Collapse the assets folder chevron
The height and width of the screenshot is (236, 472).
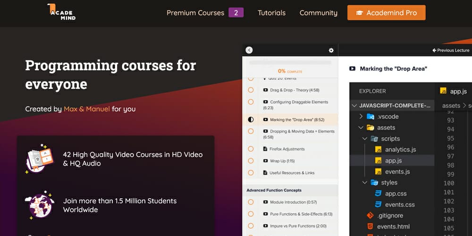tap(361, 127)
